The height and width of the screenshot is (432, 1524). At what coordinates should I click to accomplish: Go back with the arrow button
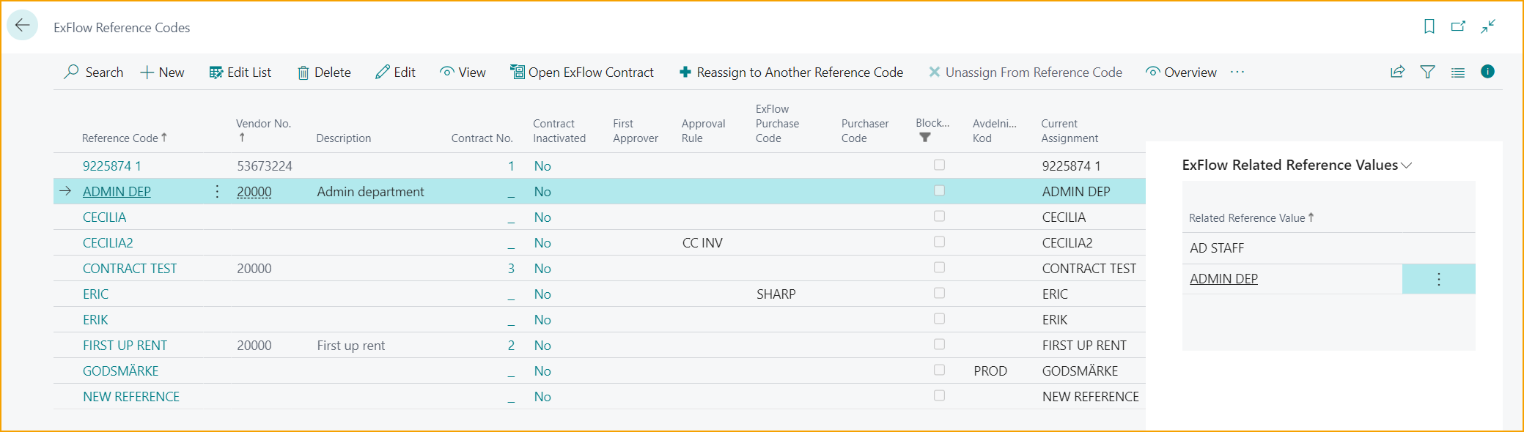pos(23,26)
